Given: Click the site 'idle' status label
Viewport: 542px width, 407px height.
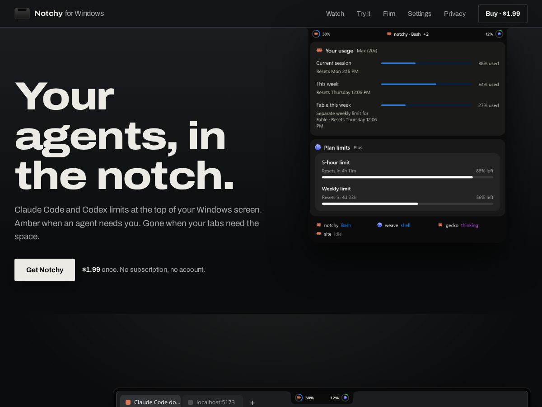Looking at the screenshot, I should coord(338,234).
